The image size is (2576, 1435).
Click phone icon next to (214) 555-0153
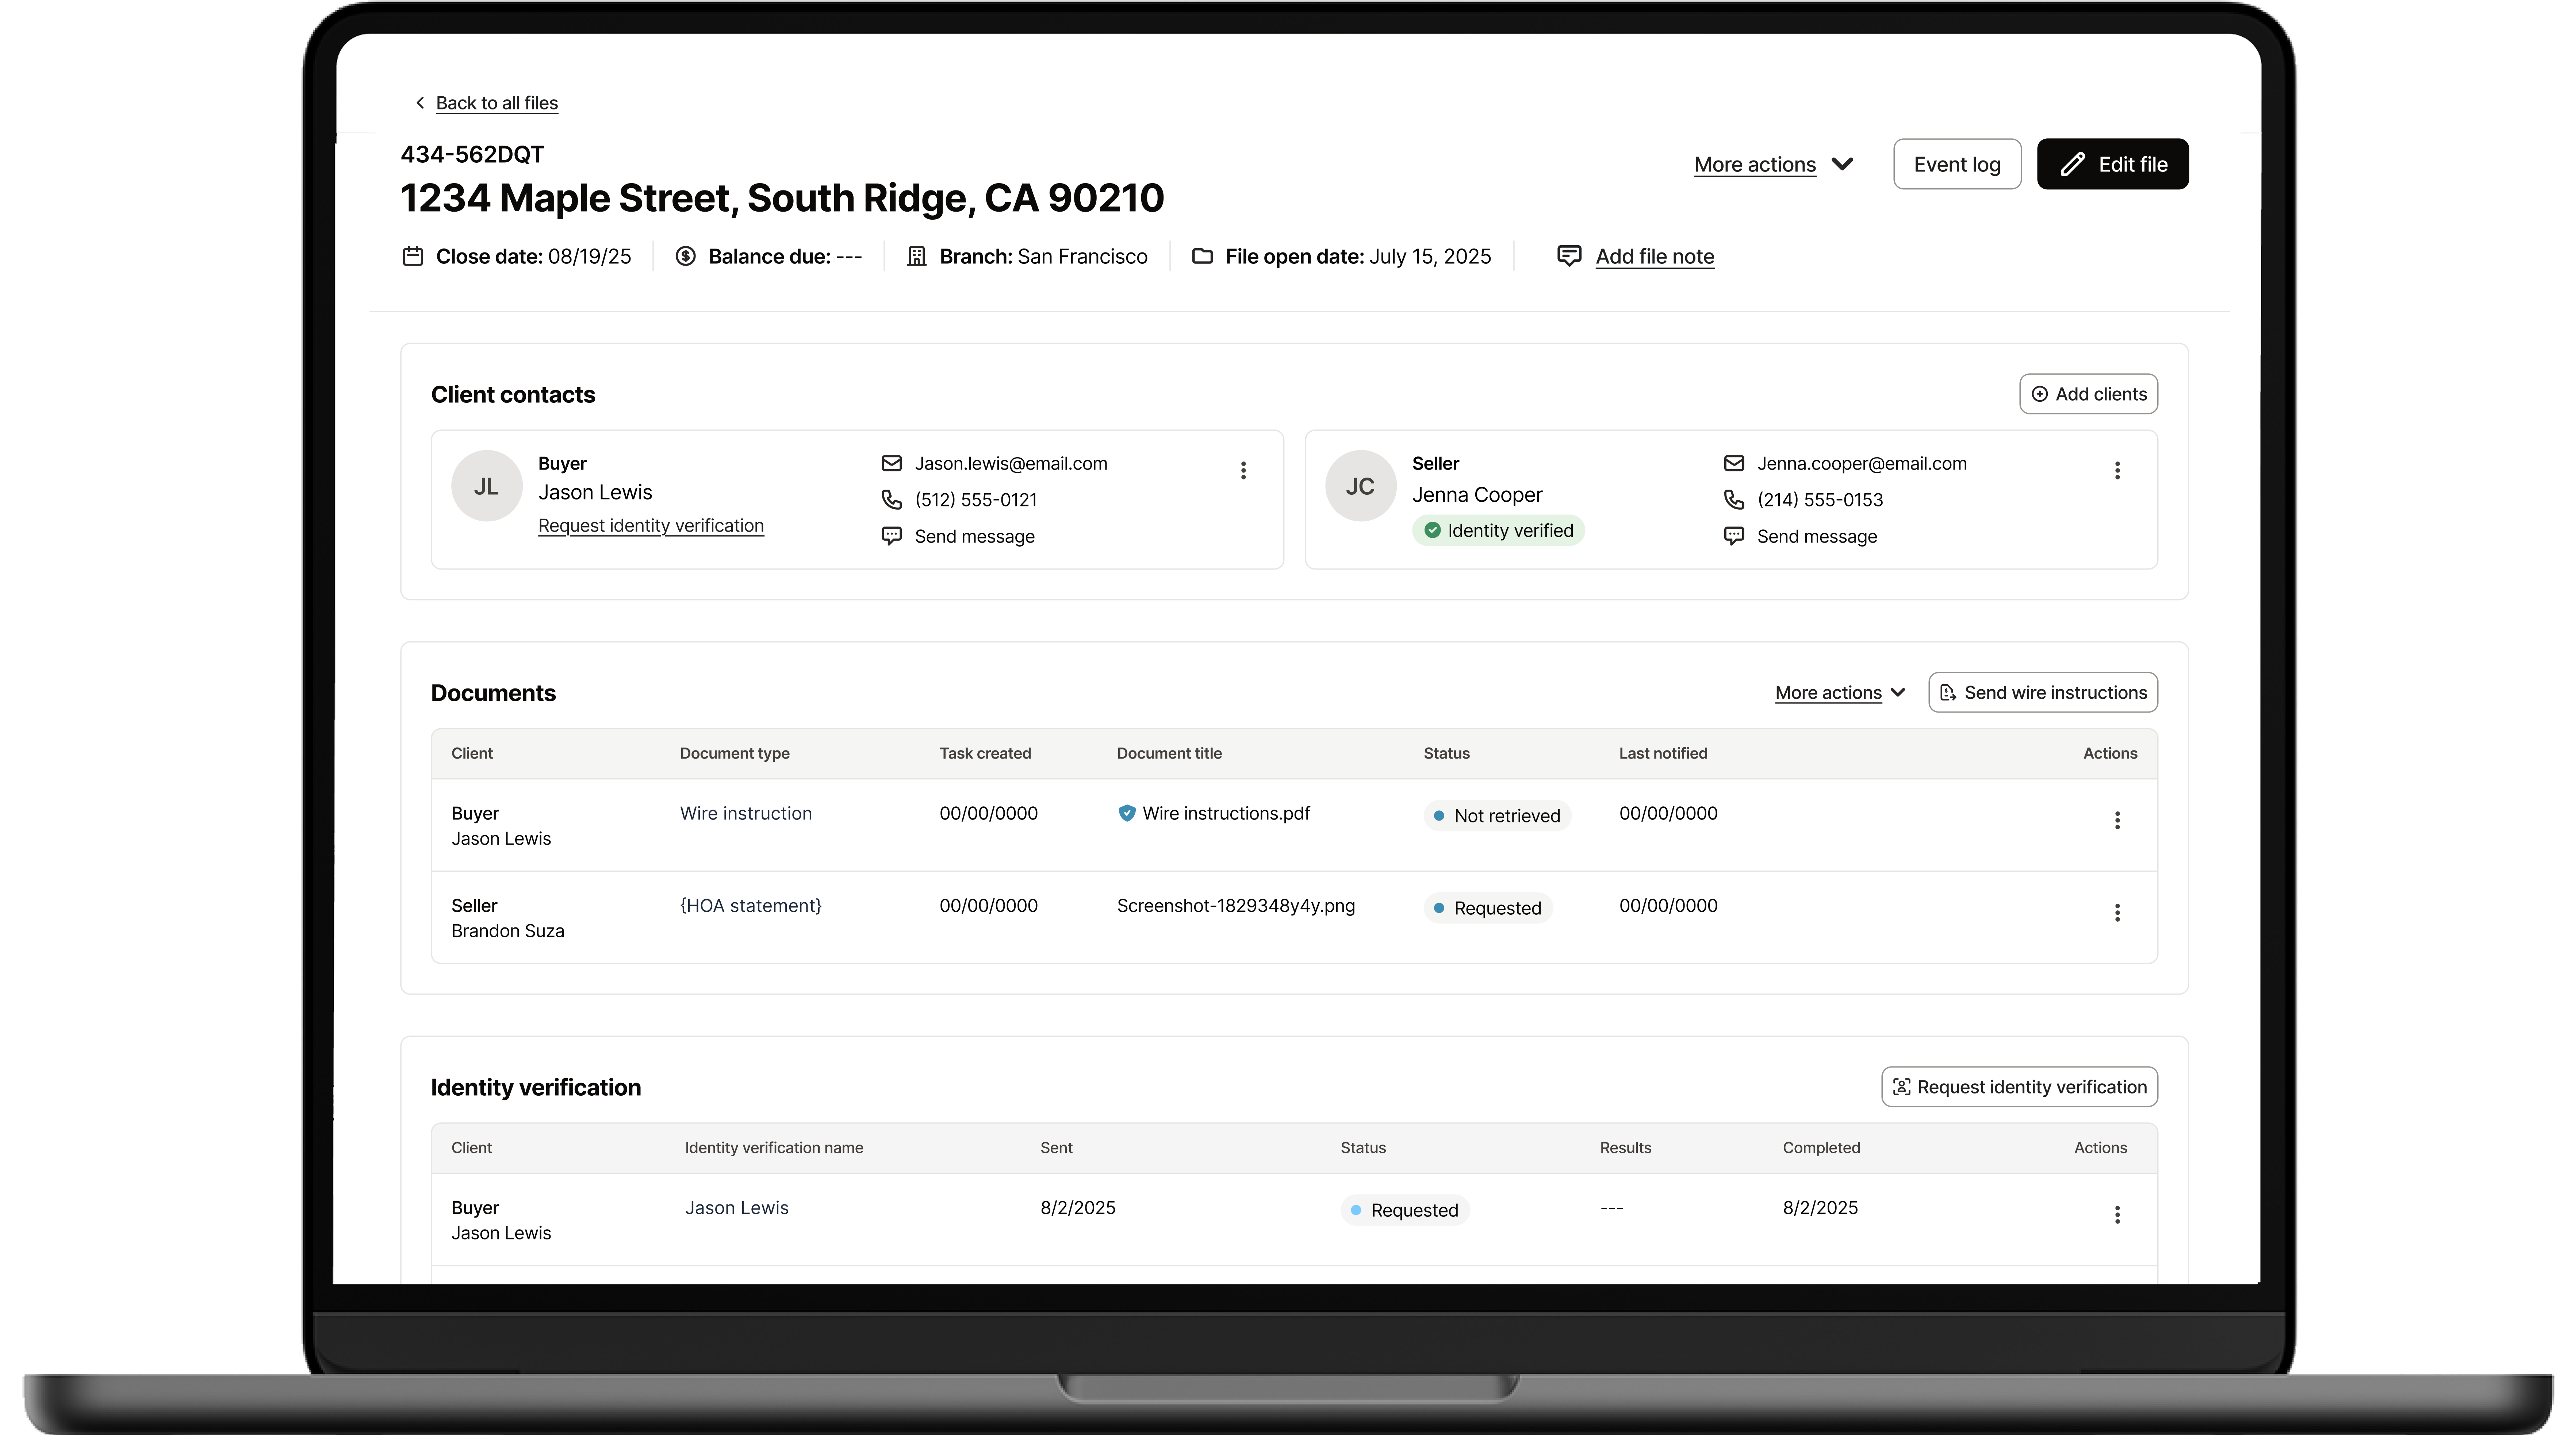(1734, 499)
